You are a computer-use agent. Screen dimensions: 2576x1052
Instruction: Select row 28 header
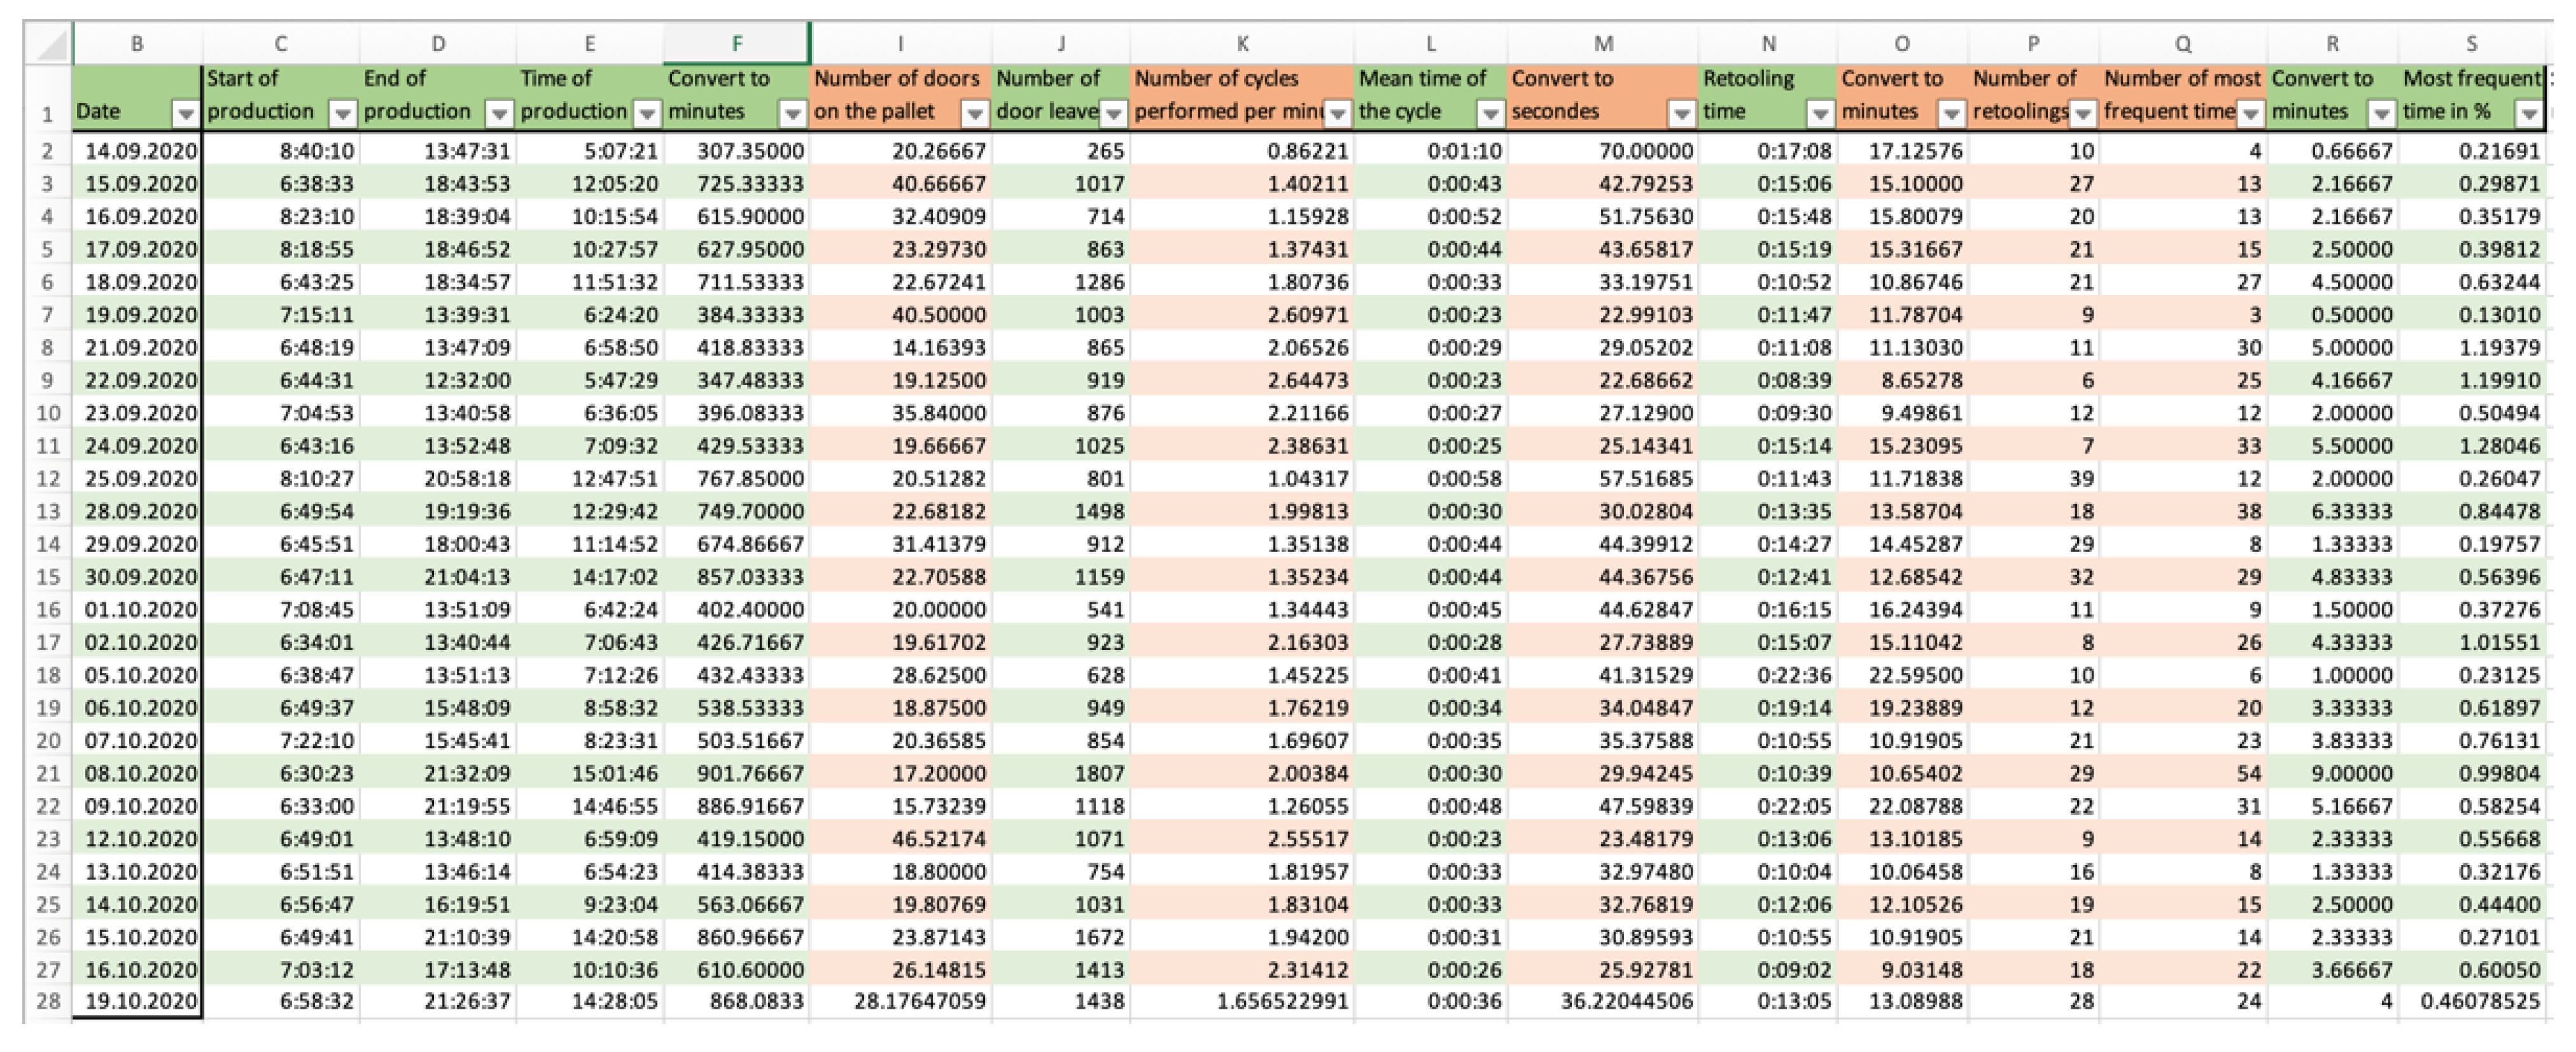[48, 1001]
